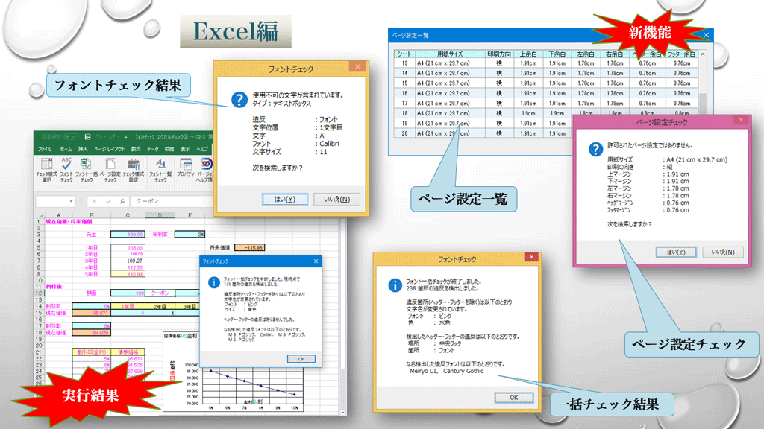
Task: Expand the Redo dropdown arrow
Action: (117, 137)
